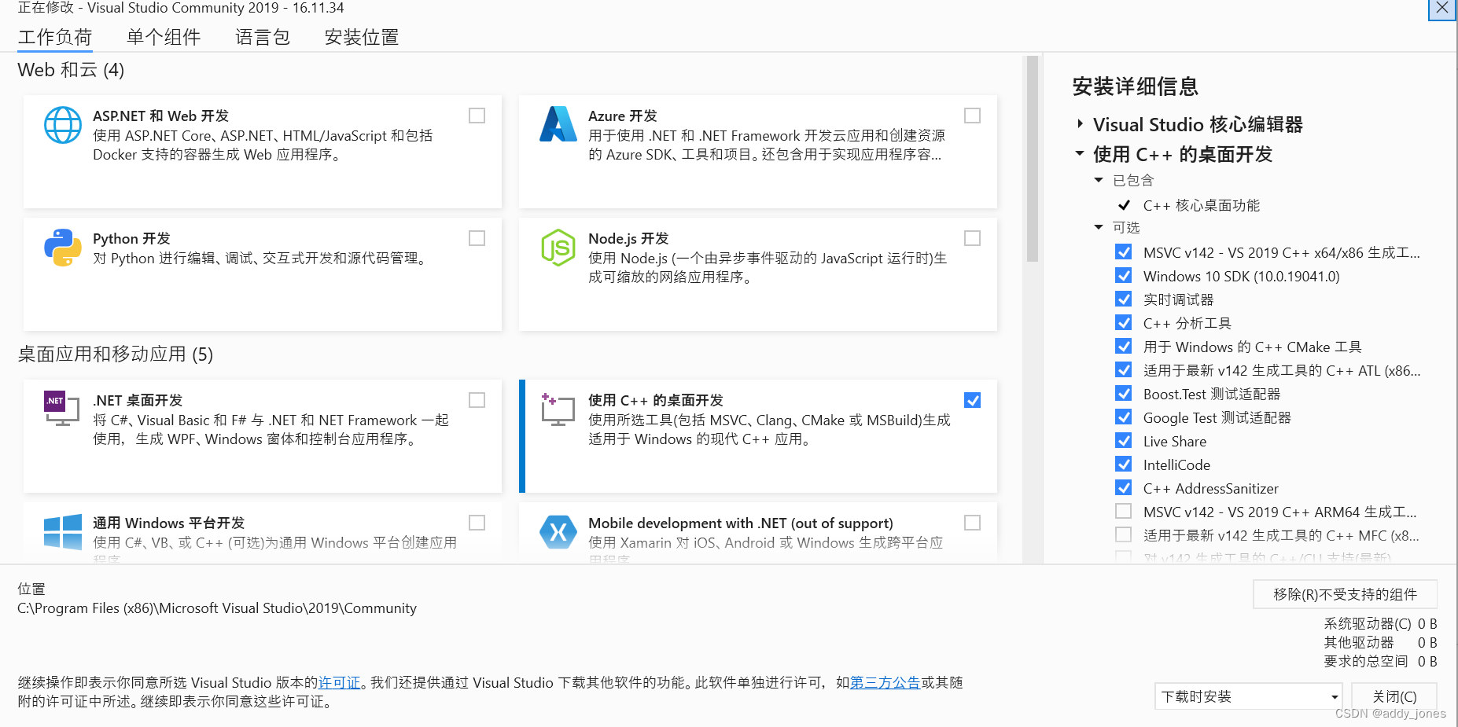The height and width of the screenshot is (727, 1458).
Task: Open the 下载时安装 dropdown
Action: tap(1248, 696)
